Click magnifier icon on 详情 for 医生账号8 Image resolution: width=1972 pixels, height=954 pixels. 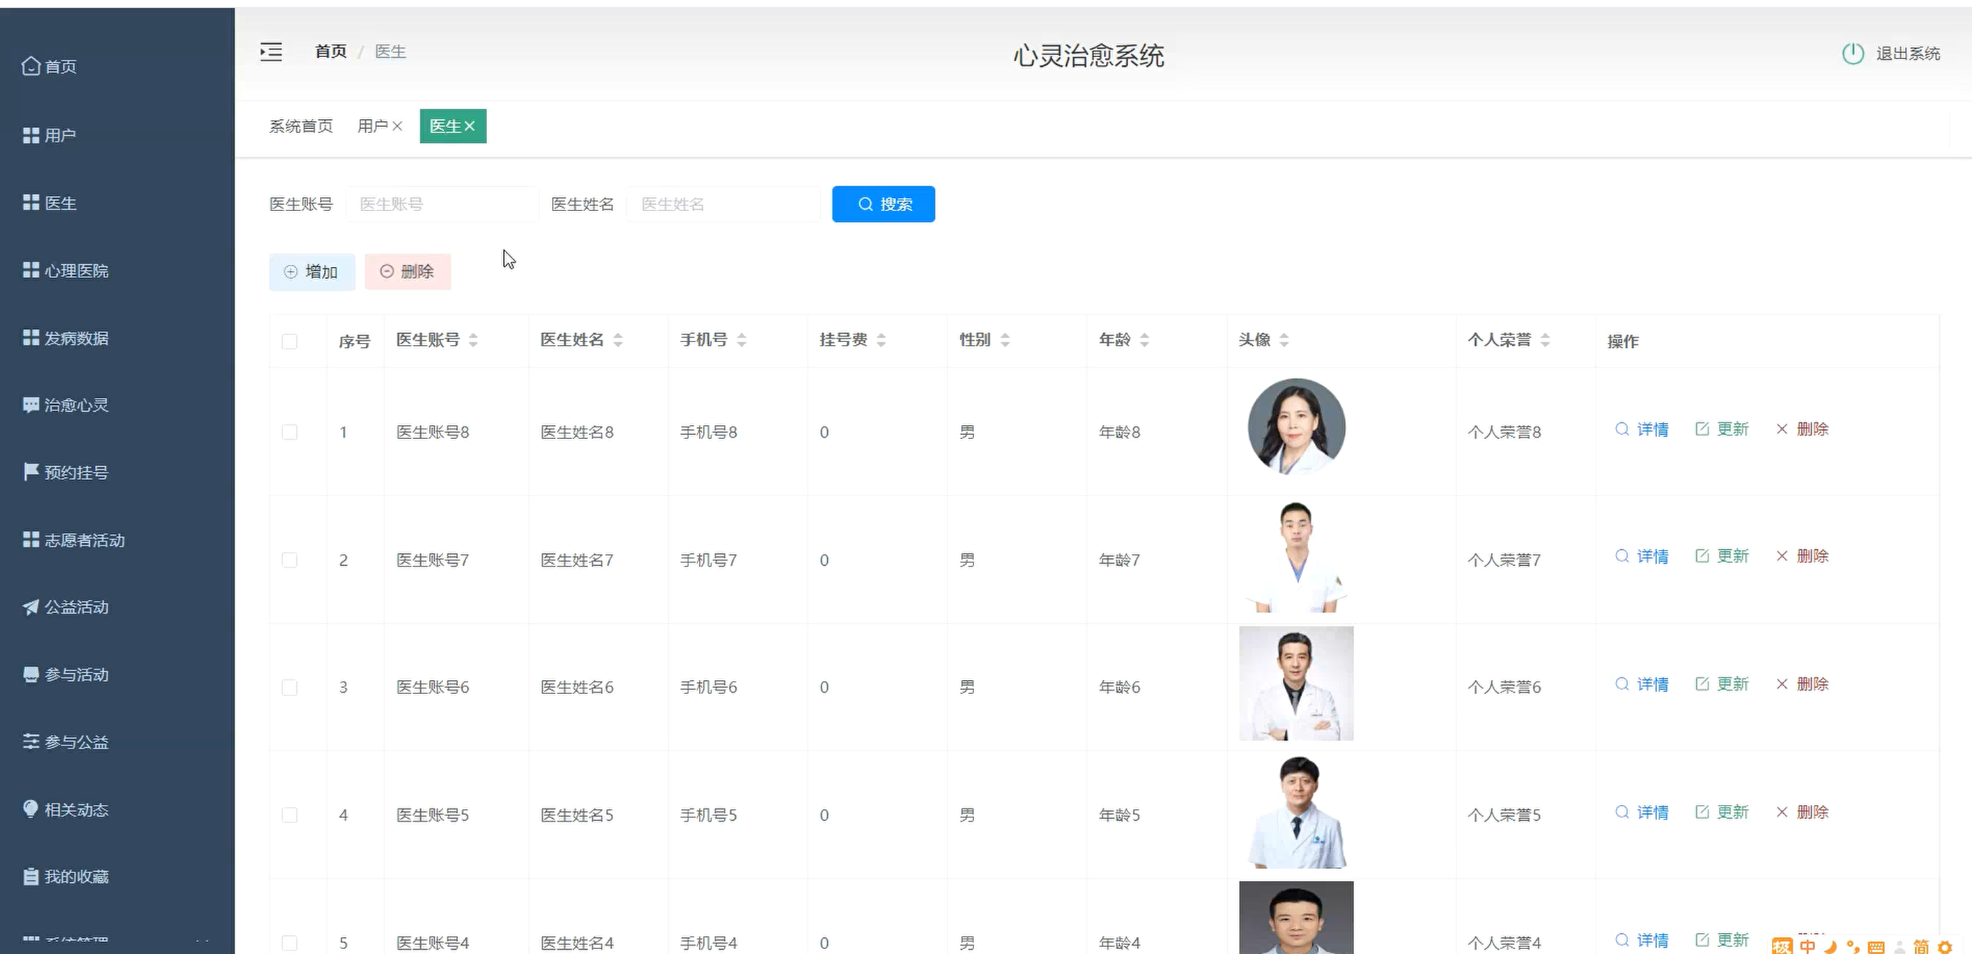point(1621,429)
